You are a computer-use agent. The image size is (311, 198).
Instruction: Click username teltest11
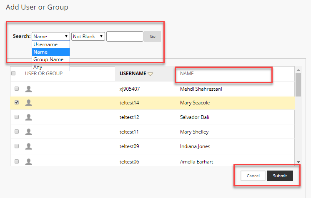129,132
